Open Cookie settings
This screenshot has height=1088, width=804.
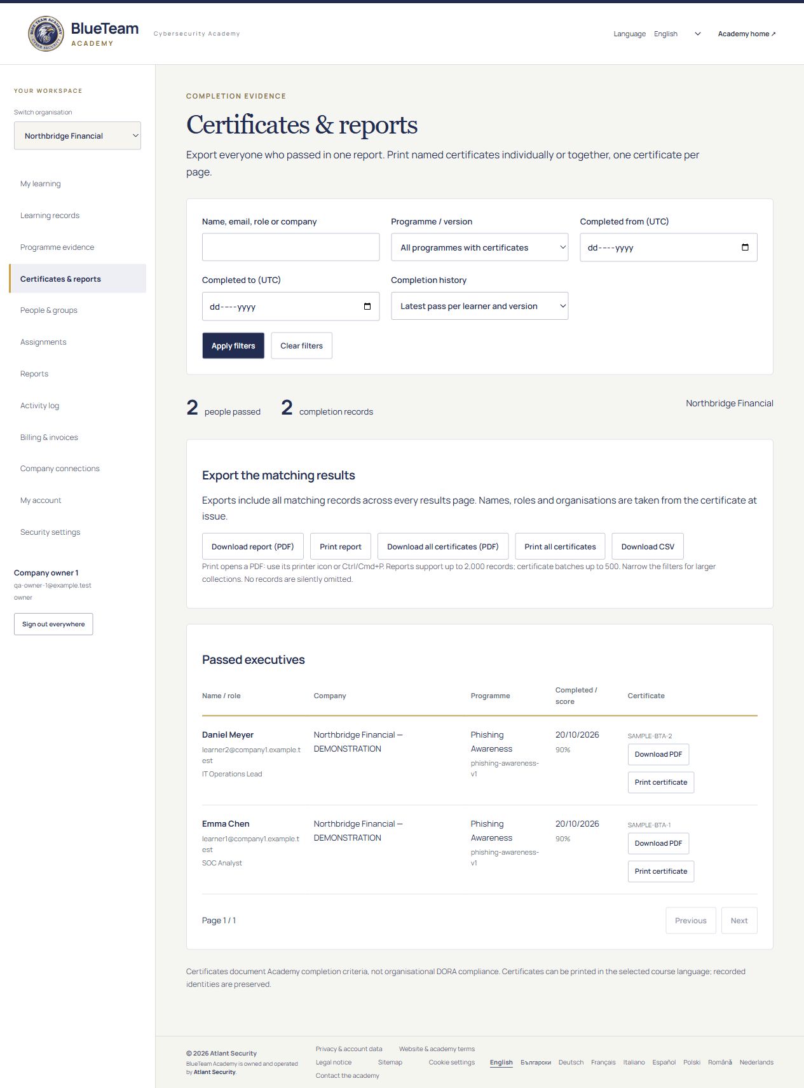(x=452, y=1062)
